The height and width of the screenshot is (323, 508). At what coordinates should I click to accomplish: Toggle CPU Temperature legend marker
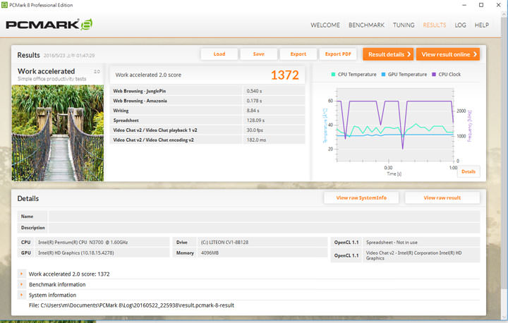[334, 74]
